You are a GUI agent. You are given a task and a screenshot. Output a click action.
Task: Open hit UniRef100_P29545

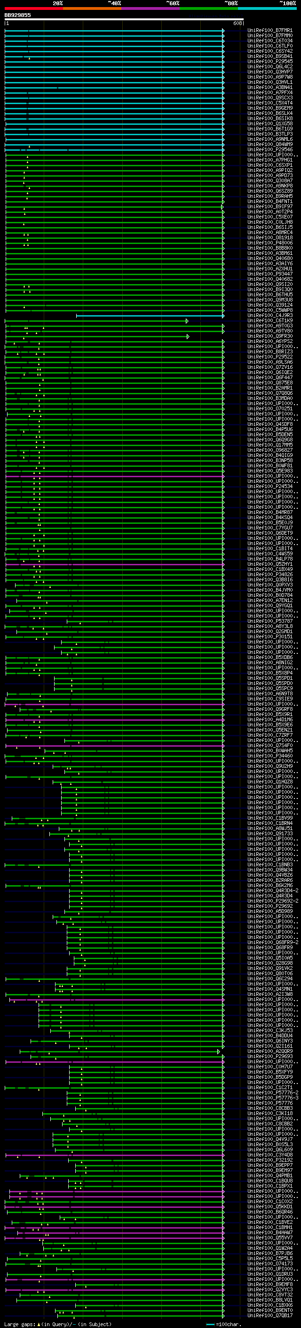269,61
